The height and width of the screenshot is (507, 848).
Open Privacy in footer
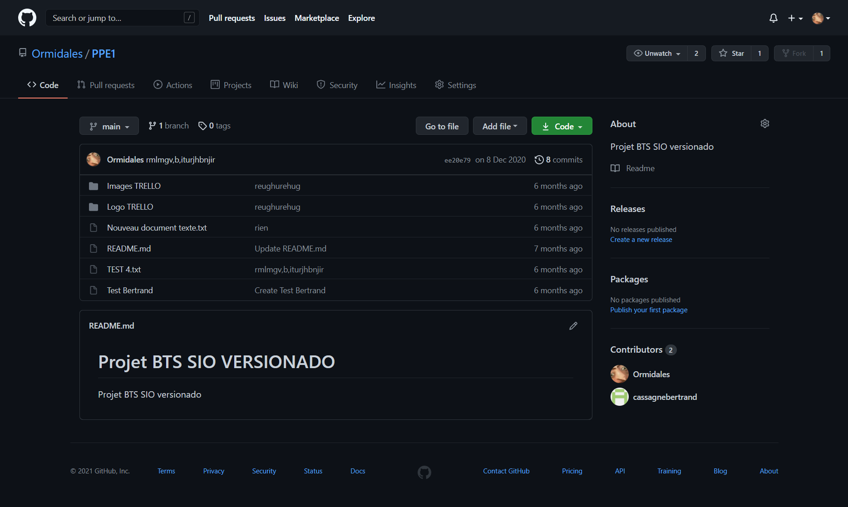pyautogui.click(x=214, y=471)
